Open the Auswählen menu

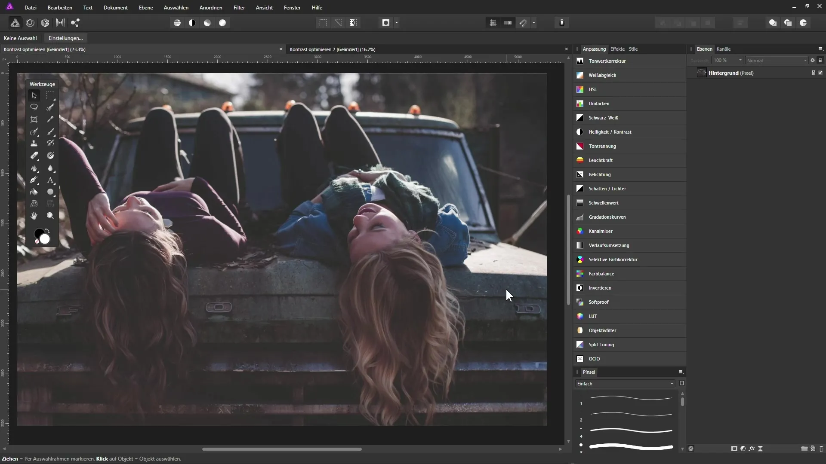(x=176, y=8)
